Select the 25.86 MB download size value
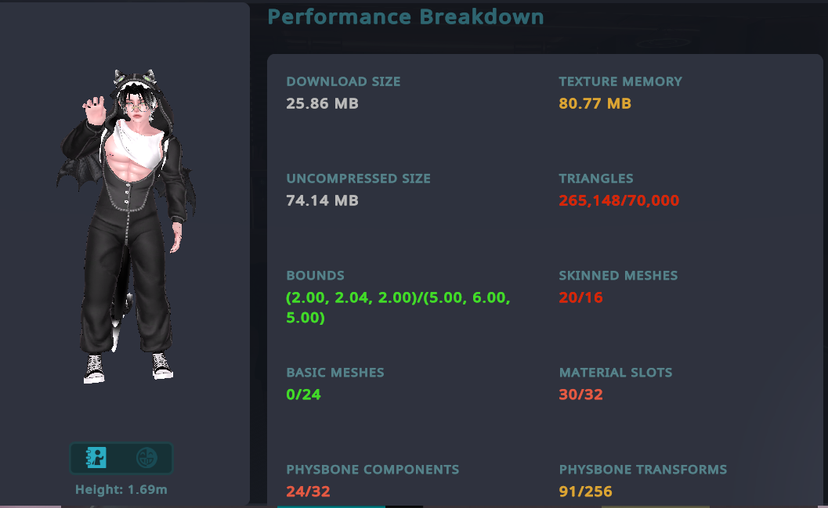The height and width of the screenshot is (508, 828). click(x=322, y=103)
